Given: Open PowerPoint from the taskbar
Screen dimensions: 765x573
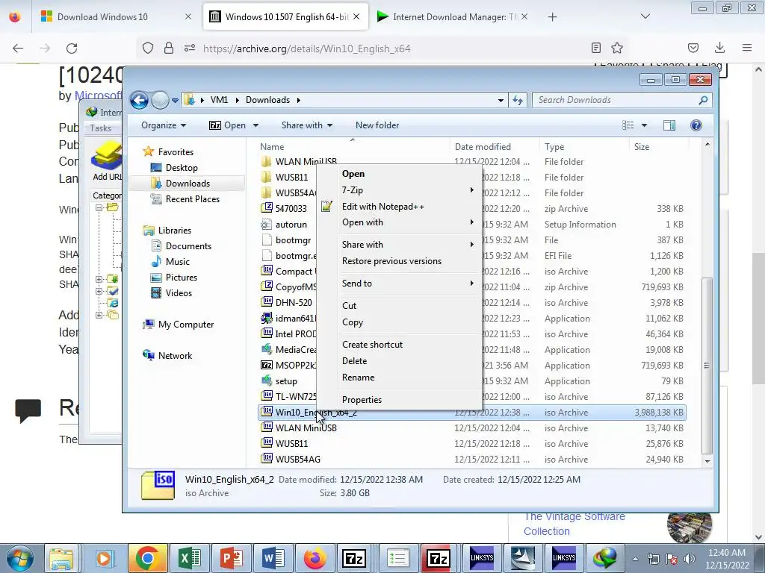Looking at the screenshot, I should point(232,558).
